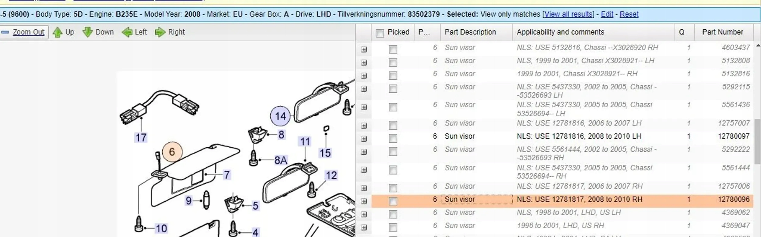761x237 pixels.
Task: Select diagram callout 14 for mirror
Action: point(280,116)
